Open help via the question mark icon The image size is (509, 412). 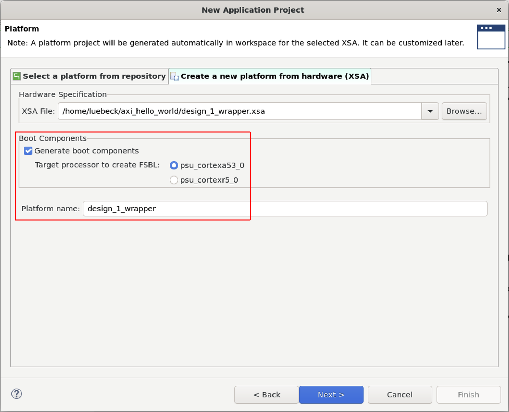[17, 394]
